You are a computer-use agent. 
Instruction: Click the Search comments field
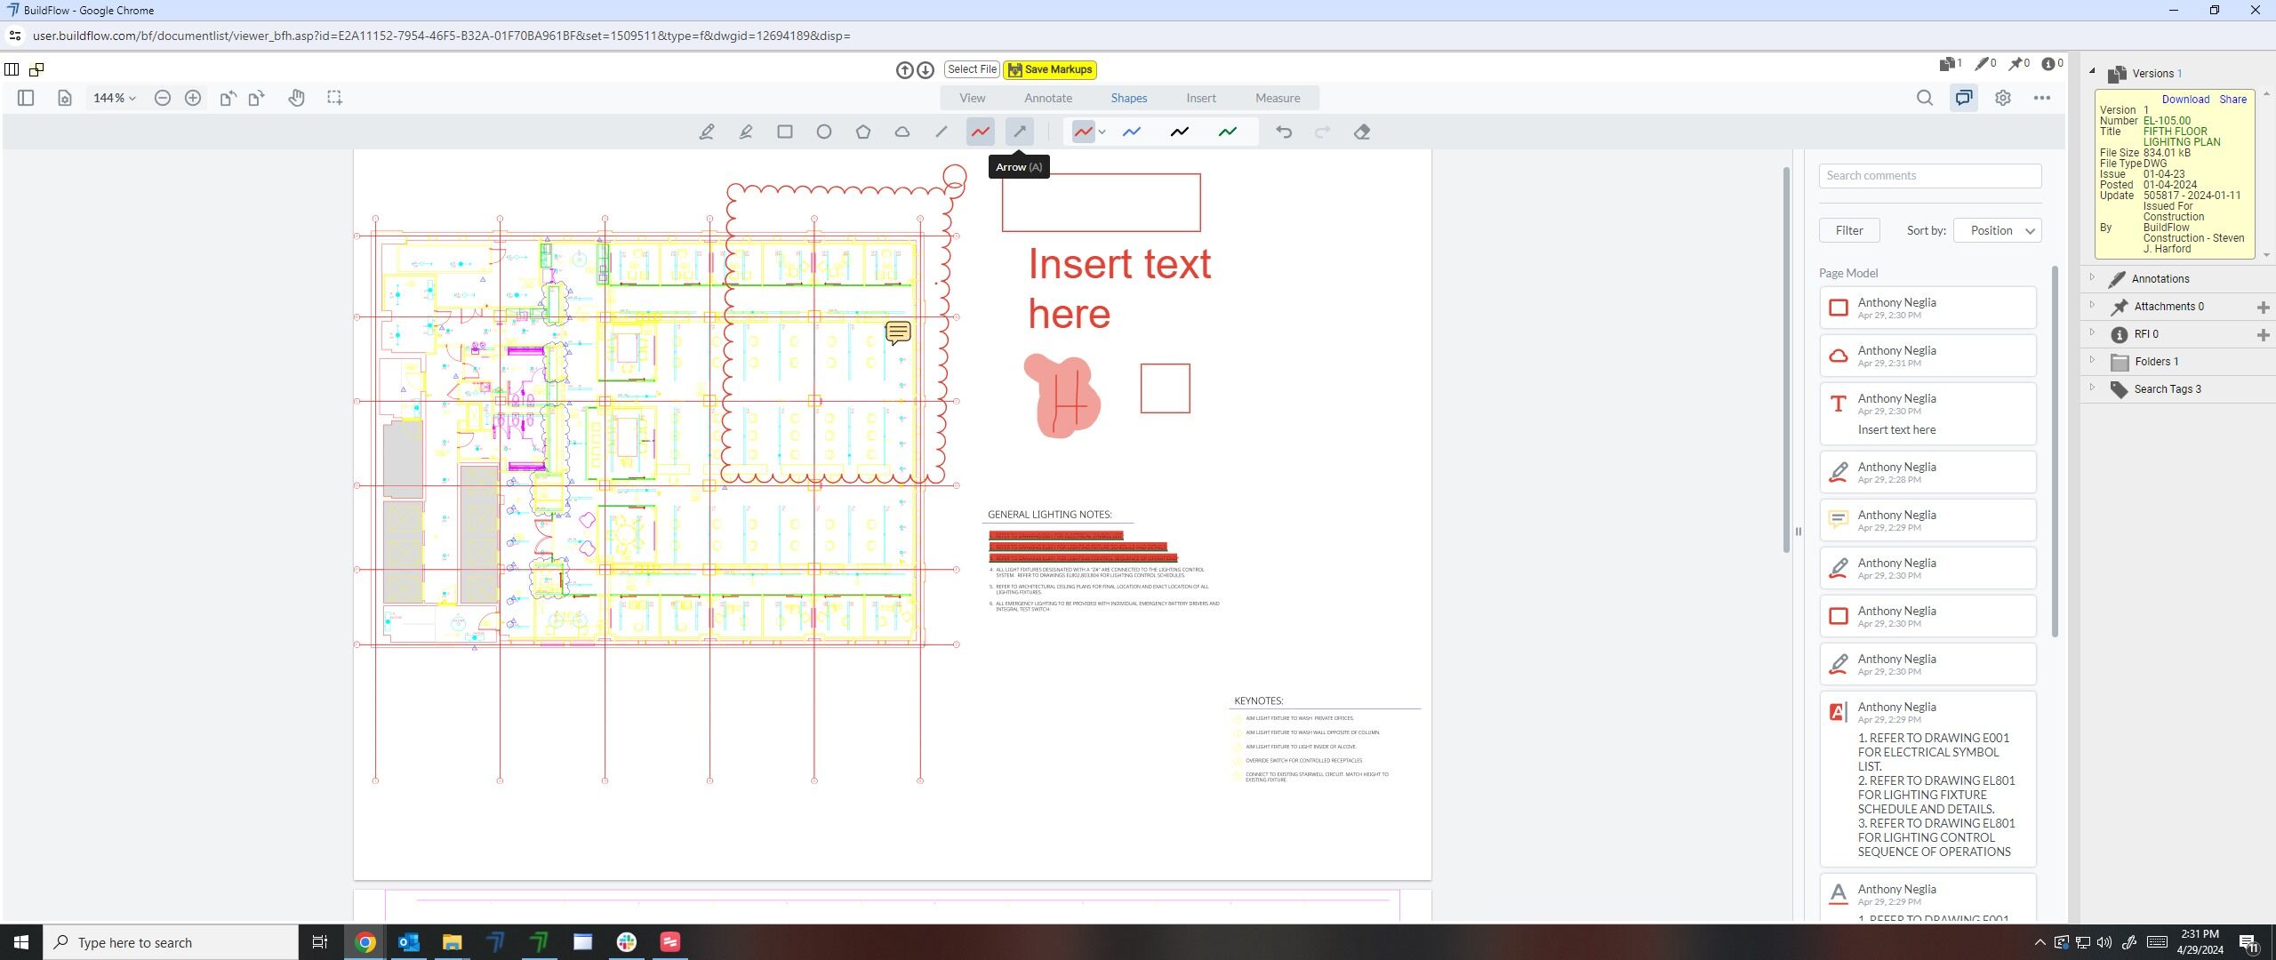pos(1929,176)
